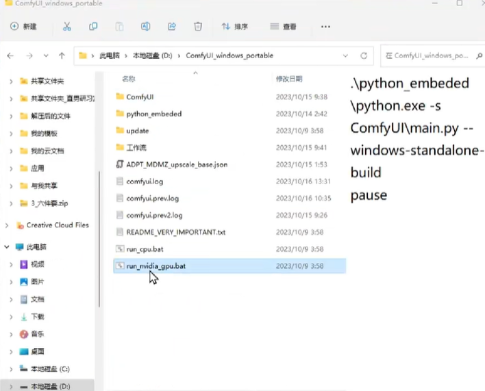Open 下载 in the sidebar
This screenshot has height=391, width=485.
(x=38, y=317)
